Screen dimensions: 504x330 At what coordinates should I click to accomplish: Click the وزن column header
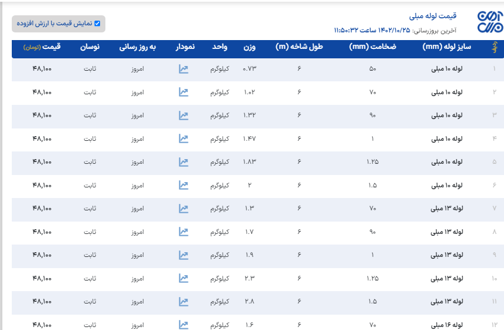250,47
